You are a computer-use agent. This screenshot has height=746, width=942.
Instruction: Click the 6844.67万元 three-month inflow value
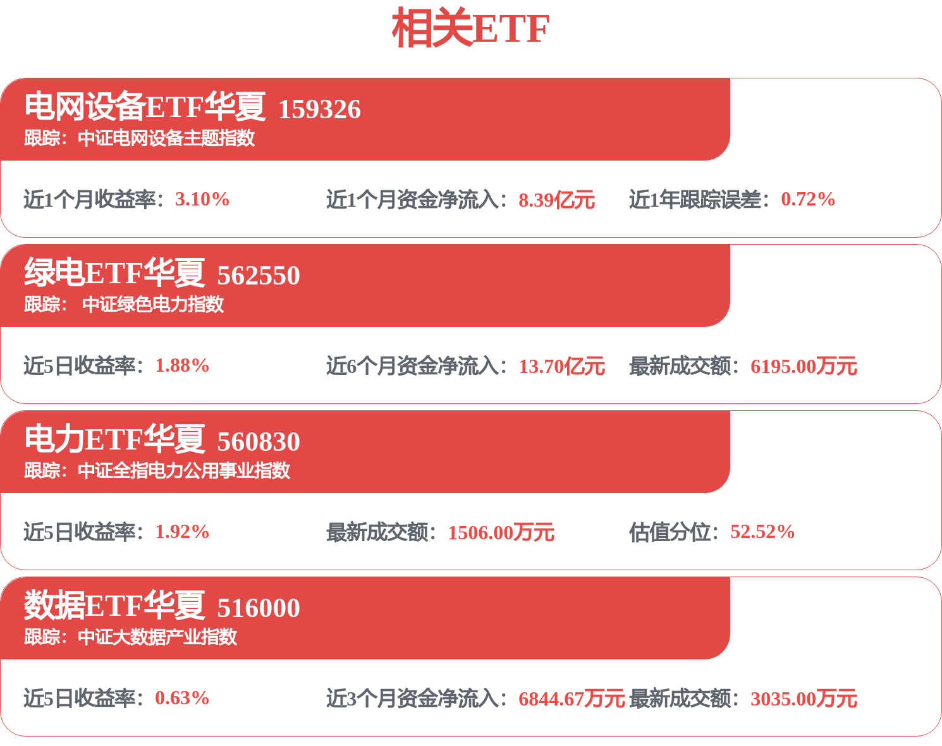point(572,699)
